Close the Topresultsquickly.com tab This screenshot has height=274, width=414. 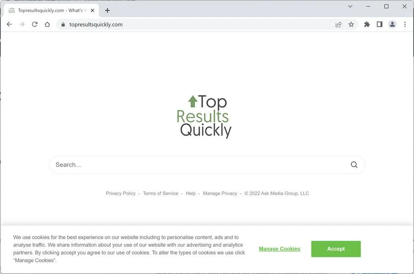[92, 11]
